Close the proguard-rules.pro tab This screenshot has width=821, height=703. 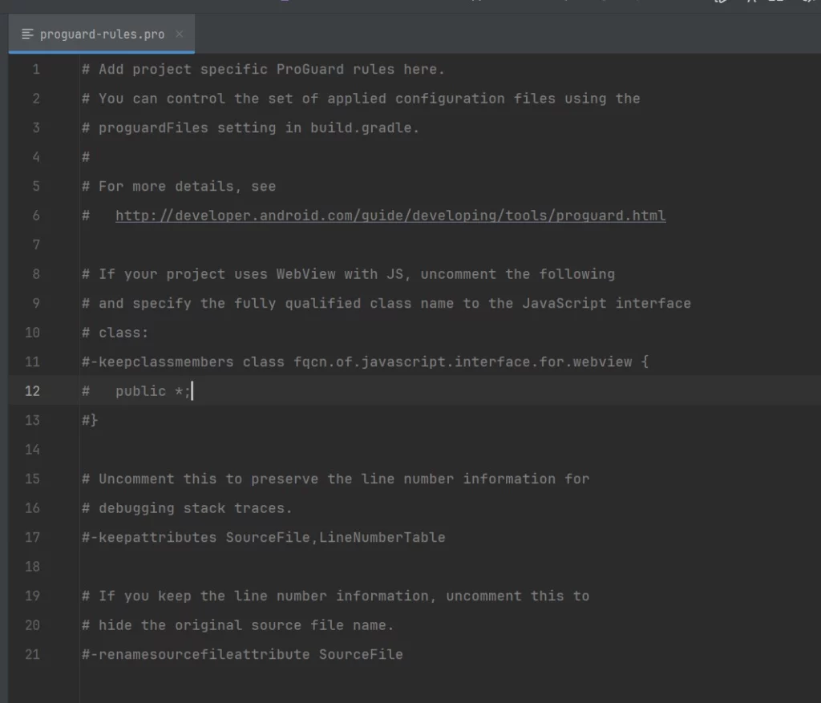(179, 34)
